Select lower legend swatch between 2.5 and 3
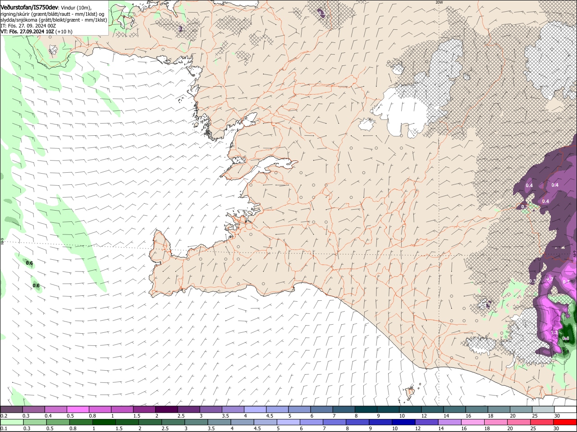The image size is (577, 432). (174, 422)
